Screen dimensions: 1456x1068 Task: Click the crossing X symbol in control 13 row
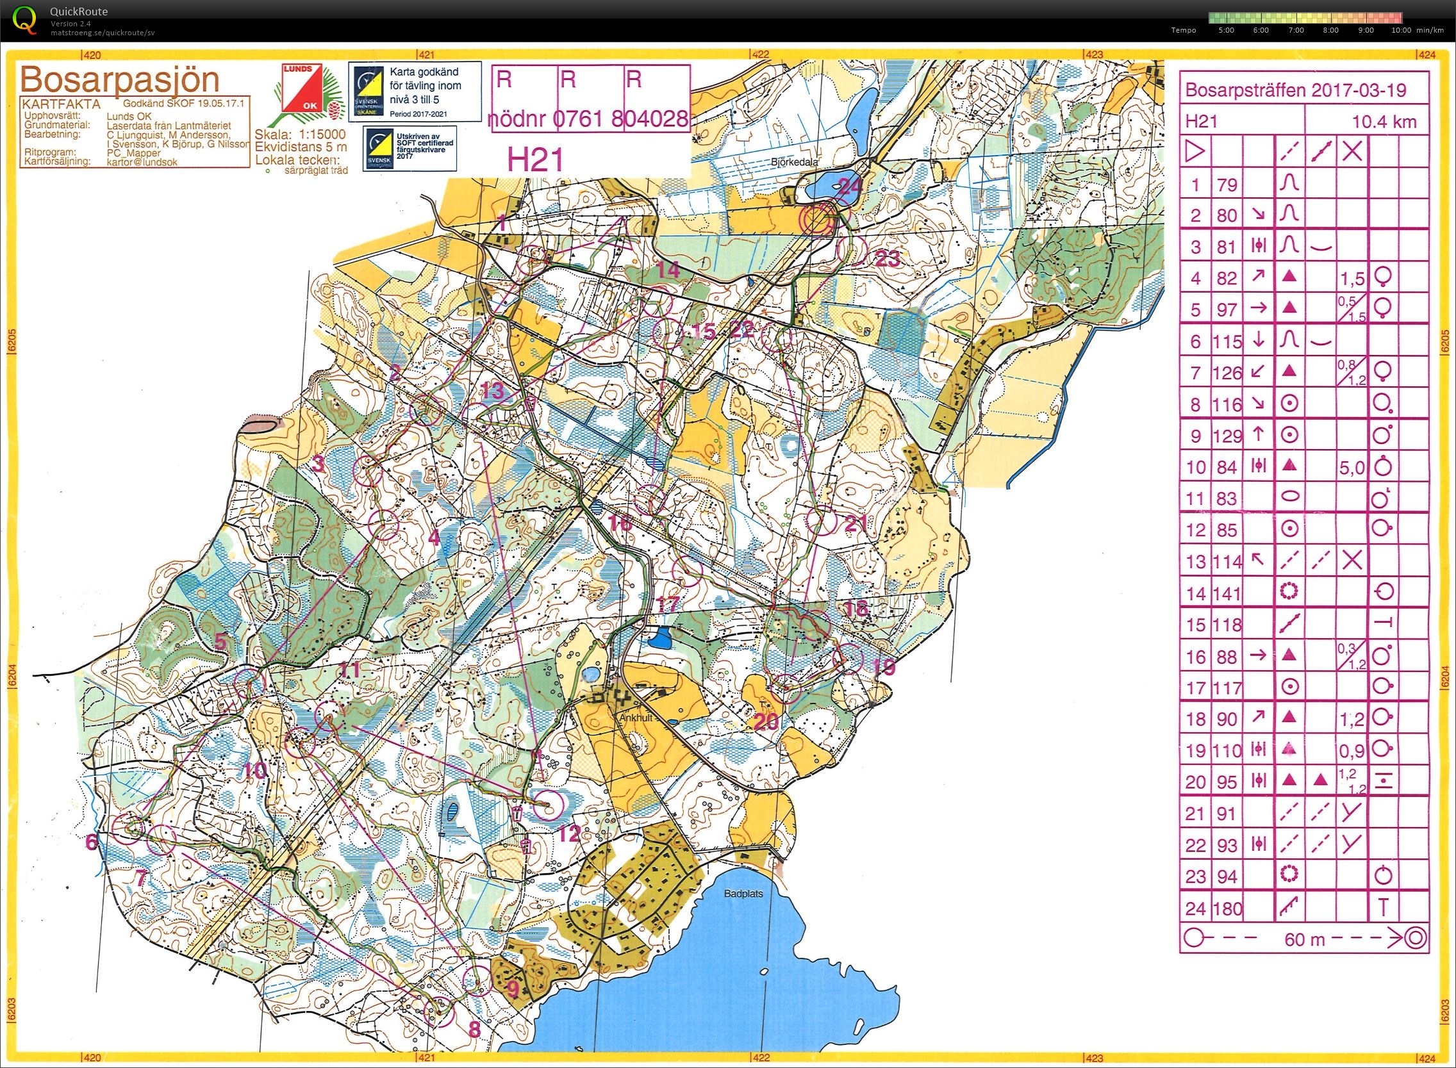[1352, 560]
